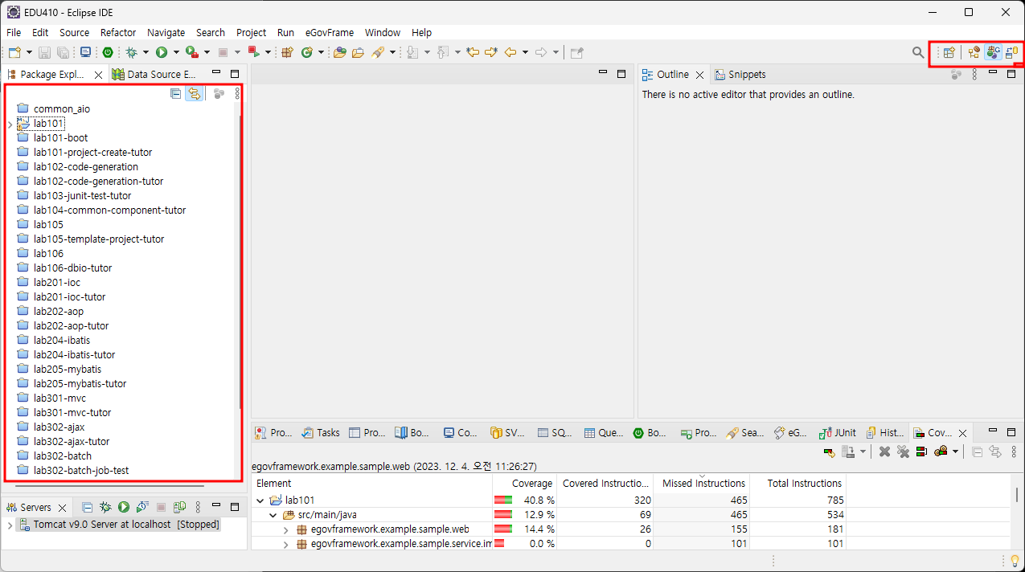The width and height of the screenshot is (1025, 572).
Task: Open the Run button dropdown arrow
Action: coord(176,52)
